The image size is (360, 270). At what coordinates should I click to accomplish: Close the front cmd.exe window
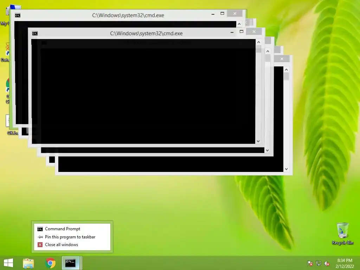[254, 31]
